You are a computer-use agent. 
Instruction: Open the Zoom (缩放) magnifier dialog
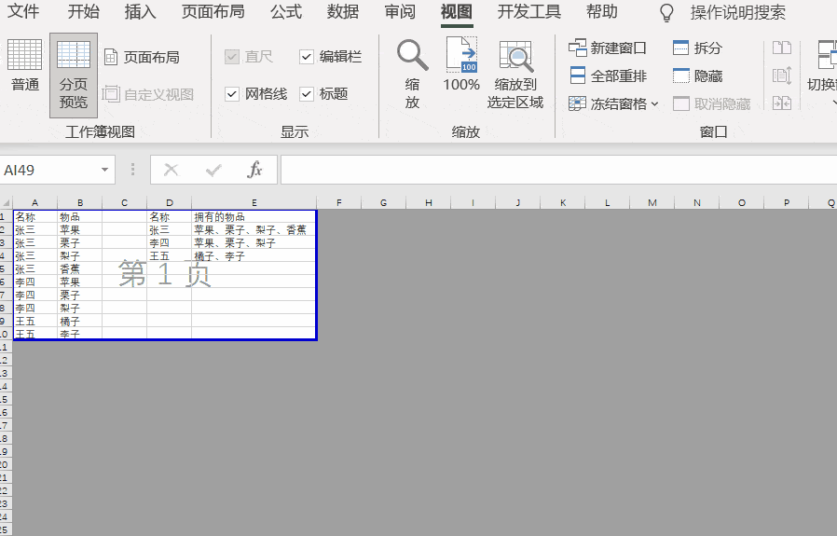[x=412, y=74]
